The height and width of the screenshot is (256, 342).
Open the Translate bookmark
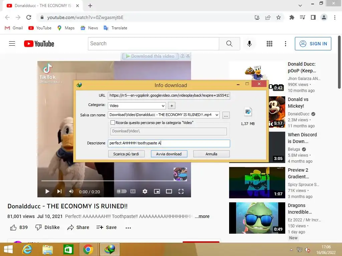pos(115,28)
